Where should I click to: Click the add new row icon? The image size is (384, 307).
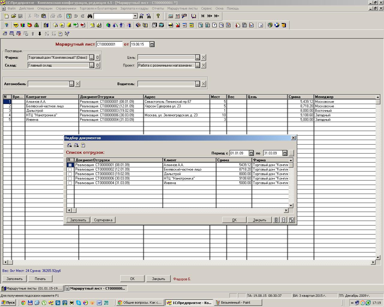pyautogui.click(x=12, y=34)
